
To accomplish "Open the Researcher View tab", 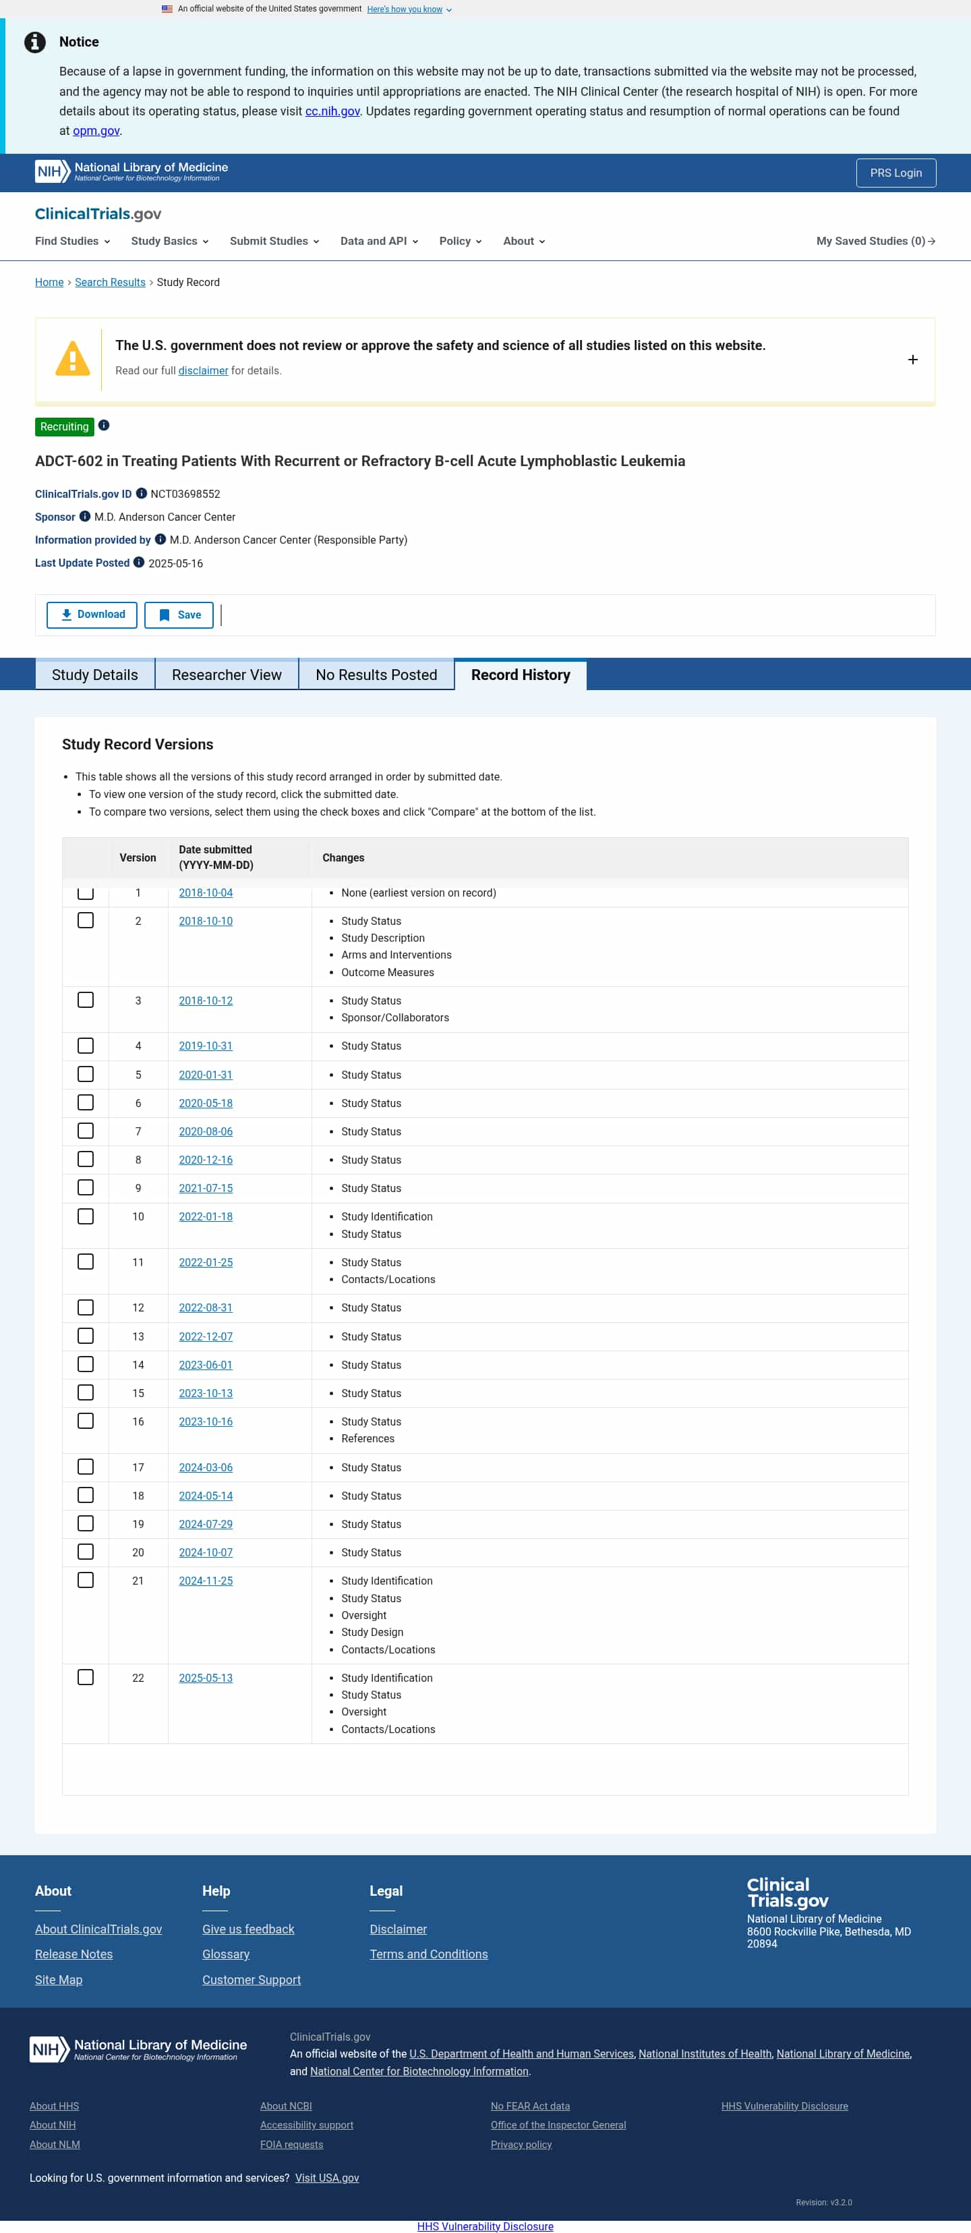I will pos(226,675).
